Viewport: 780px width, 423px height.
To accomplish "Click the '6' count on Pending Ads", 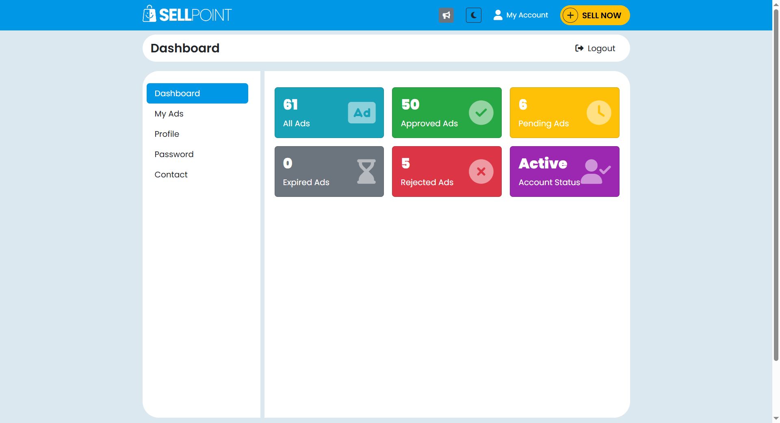I will (523, 105).
